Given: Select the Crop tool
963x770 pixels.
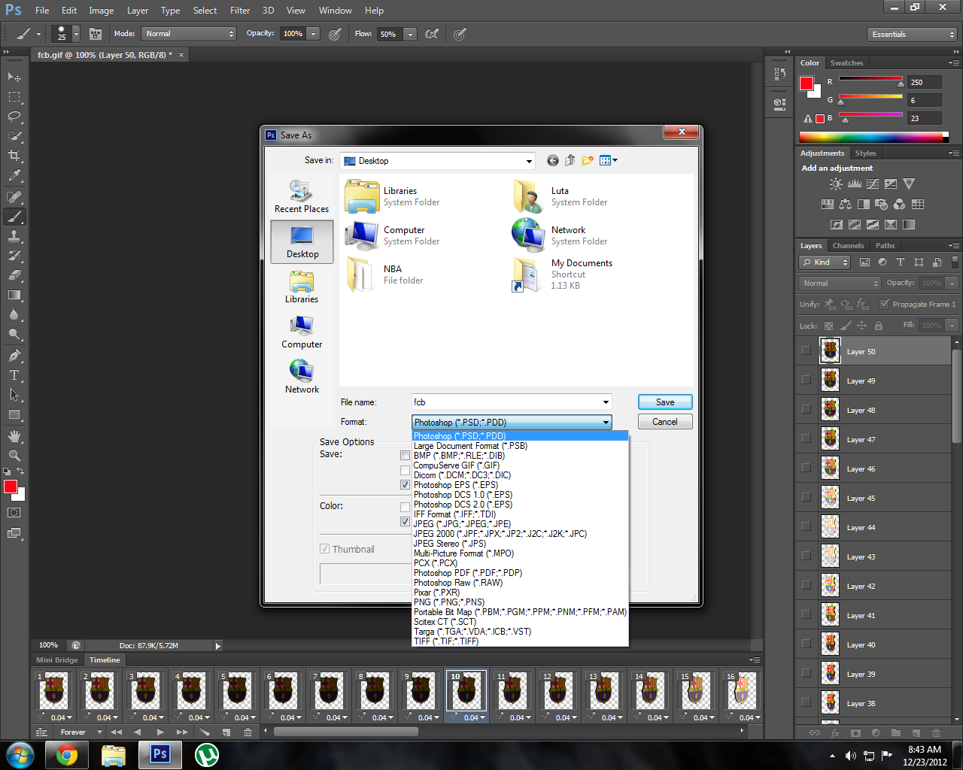Looking at the screenshot, I should click(x=14, y=156).
